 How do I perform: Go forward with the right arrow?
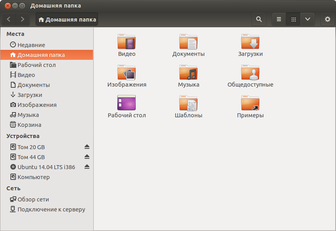22,19
